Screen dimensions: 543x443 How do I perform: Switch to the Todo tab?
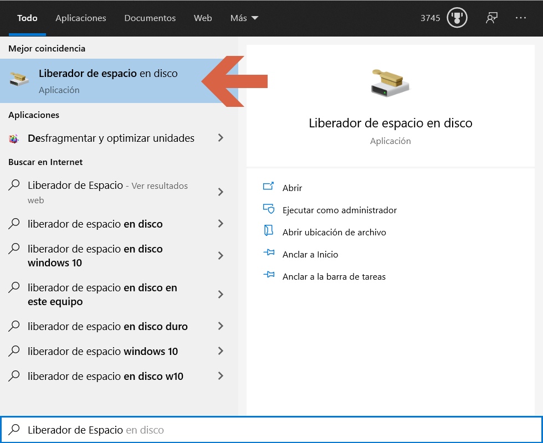coord(27,18)
